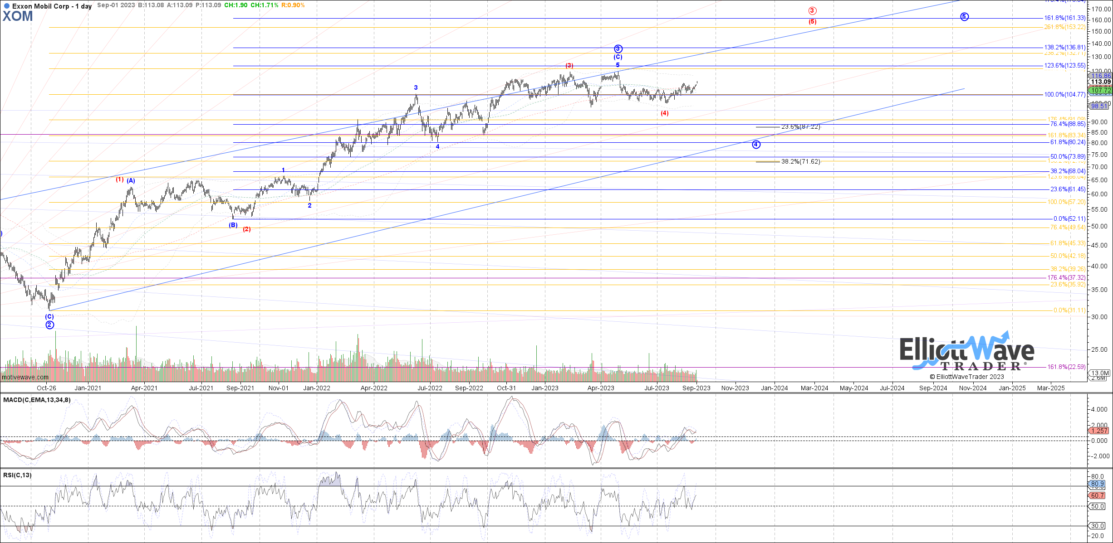Image resolution: width=1113 pixels, height=543 pixels.
Task: Click the 261.8%(153.22) Fibonacci label
Action: tap(1065, 27)
